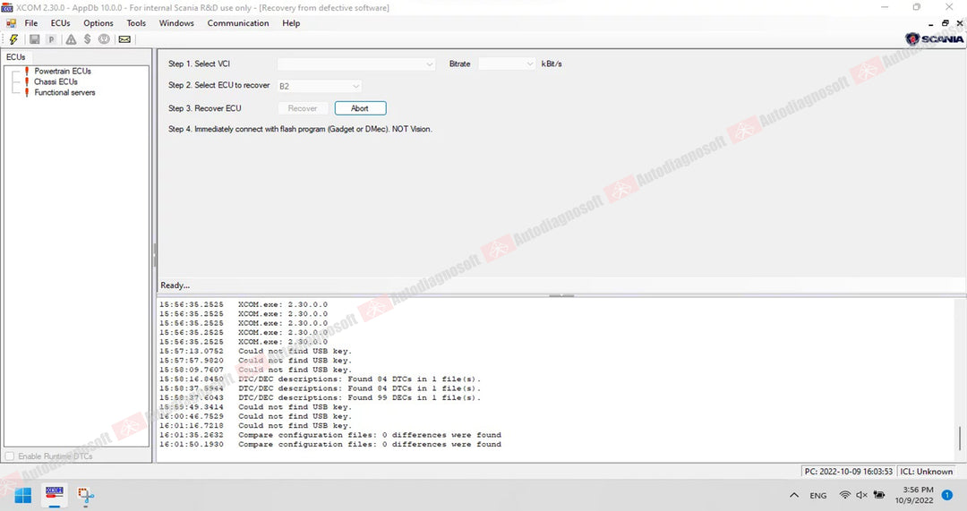Screen dimensions: 967x511
Task: Click the log pane vertical scrollbar thumb
Action: pos(960,438)
